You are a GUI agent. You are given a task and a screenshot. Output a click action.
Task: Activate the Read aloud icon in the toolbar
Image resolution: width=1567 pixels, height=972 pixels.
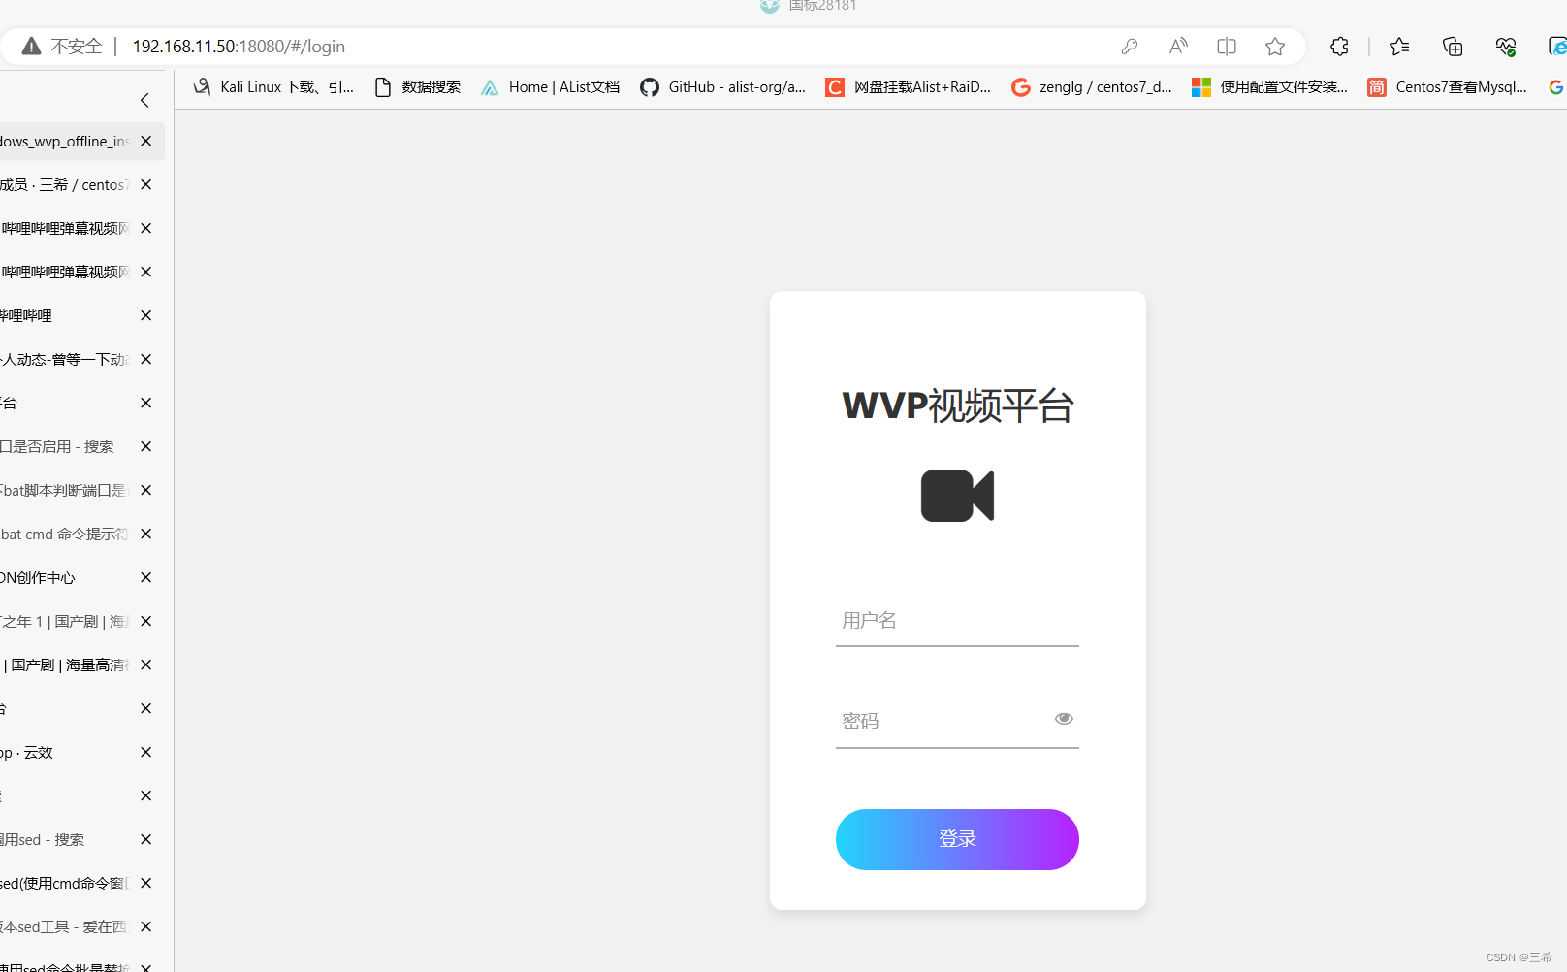coord(1177,46)
